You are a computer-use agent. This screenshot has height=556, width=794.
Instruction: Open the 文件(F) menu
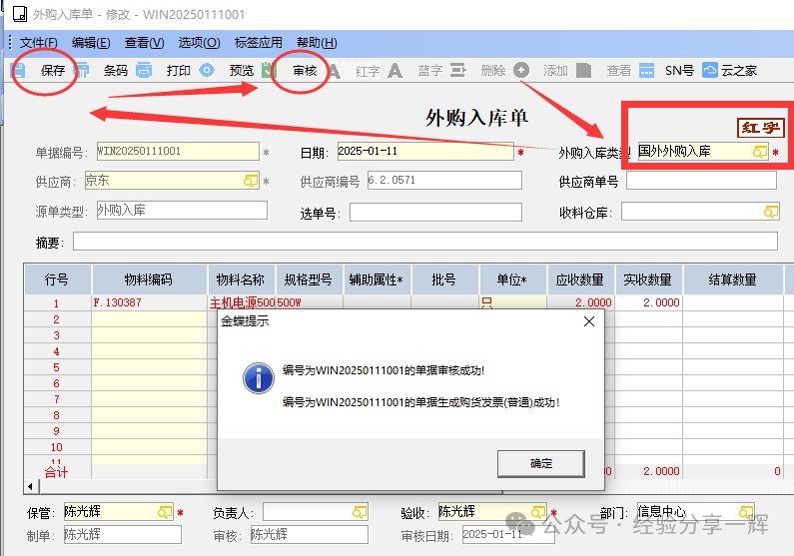pos(38,43)
